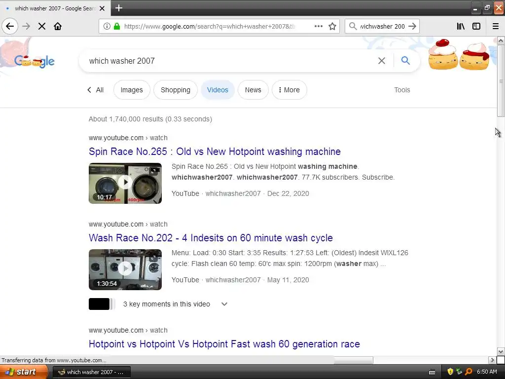Go back using the browser back arrow
The image size is (505, 379).
point(10,26)
